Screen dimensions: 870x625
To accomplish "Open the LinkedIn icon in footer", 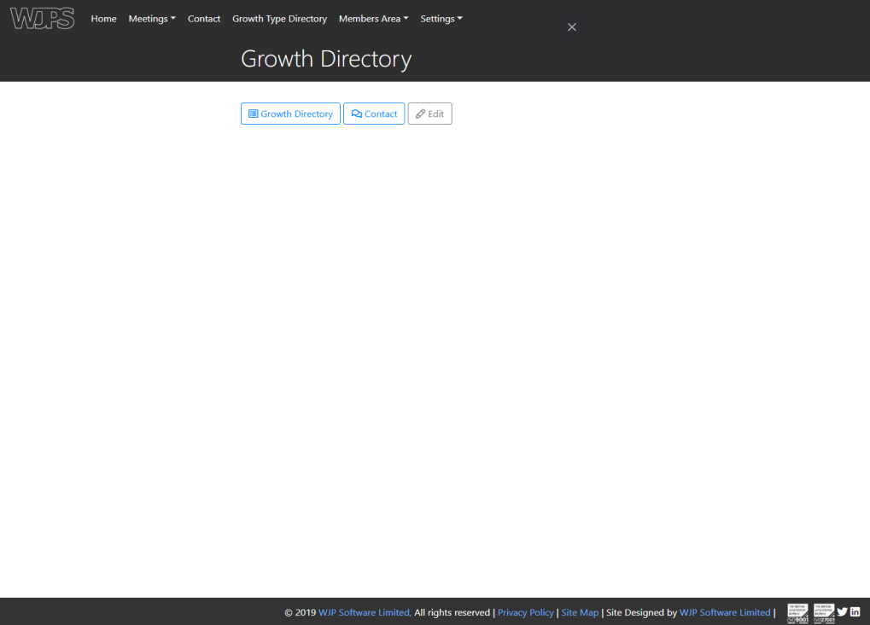I will pos(855,611).
